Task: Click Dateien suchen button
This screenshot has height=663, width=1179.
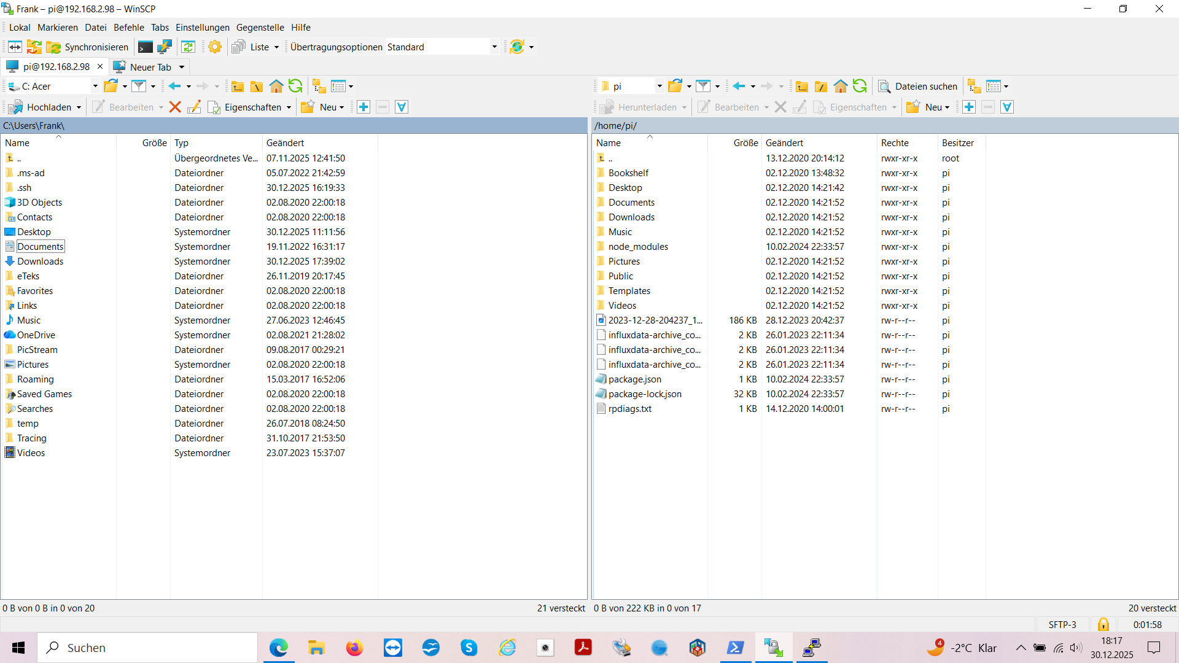Action: tap(919, 87)
